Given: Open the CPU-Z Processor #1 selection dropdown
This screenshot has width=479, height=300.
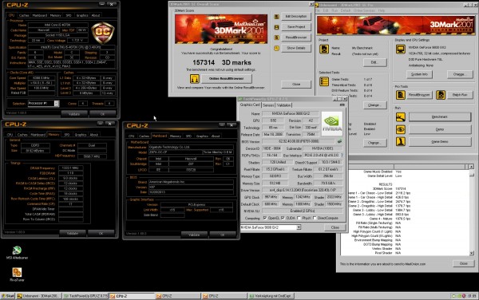Looking at the screenshot, I should [57, 104].
